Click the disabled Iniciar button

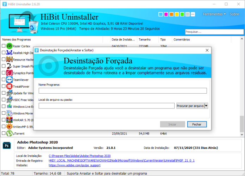pyautogui.click(x=172, y=124)
